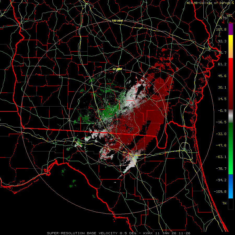The image size is (235, 235).
Task: Select the -16.5 velocity scale value
Action: point(221,122)
